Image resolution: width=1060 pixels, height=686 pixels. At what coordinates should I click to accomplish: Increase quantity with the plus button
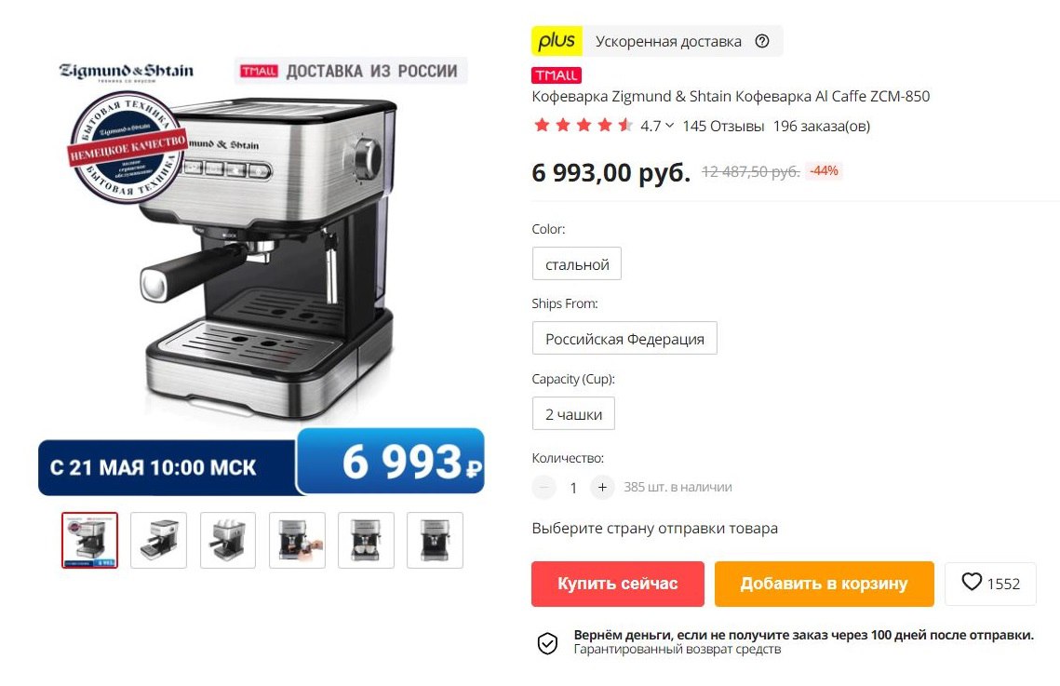click(x=602, y=487)
